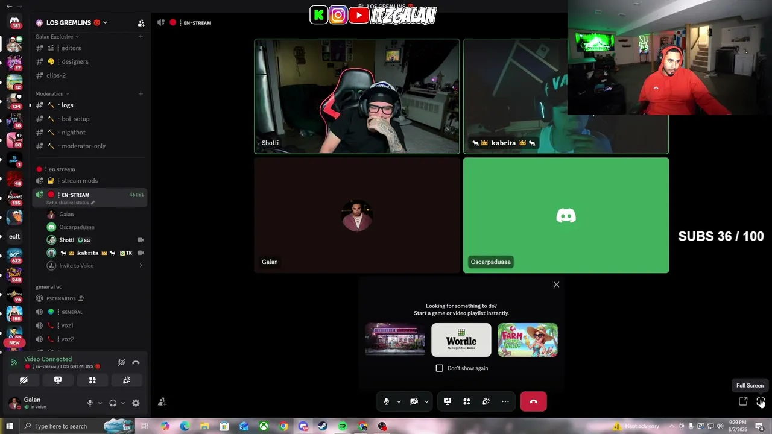Viewport: 772px width, 434px height.
Task: Select Oscarpaduaaa in voice participants list
Action: 95,227
